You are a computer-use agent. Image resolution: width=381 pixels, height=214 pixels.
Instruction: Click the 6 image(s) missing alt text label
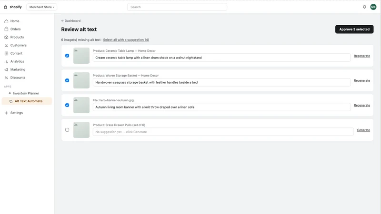(80, 40)
